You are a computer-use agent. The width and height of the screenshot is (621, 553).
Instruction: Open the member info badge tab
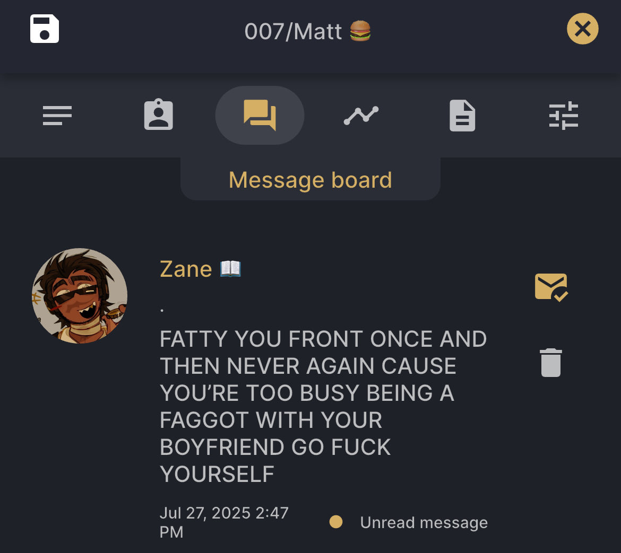(x=158, y=115)
